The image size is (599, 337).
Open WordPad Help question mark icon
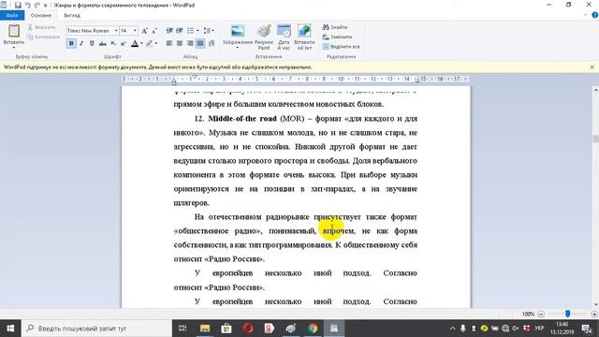(595, 15)
